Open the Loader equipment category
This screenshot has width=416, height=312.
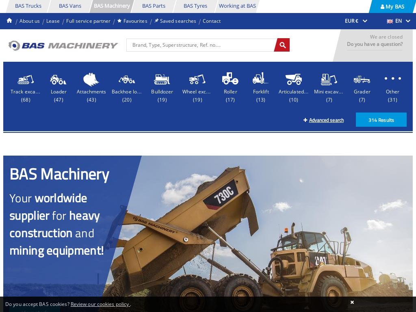click(58, 80)
